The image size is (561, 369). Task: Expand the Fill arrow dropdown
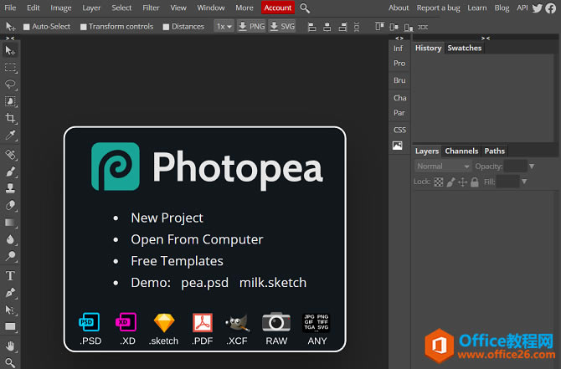[524, 182]
